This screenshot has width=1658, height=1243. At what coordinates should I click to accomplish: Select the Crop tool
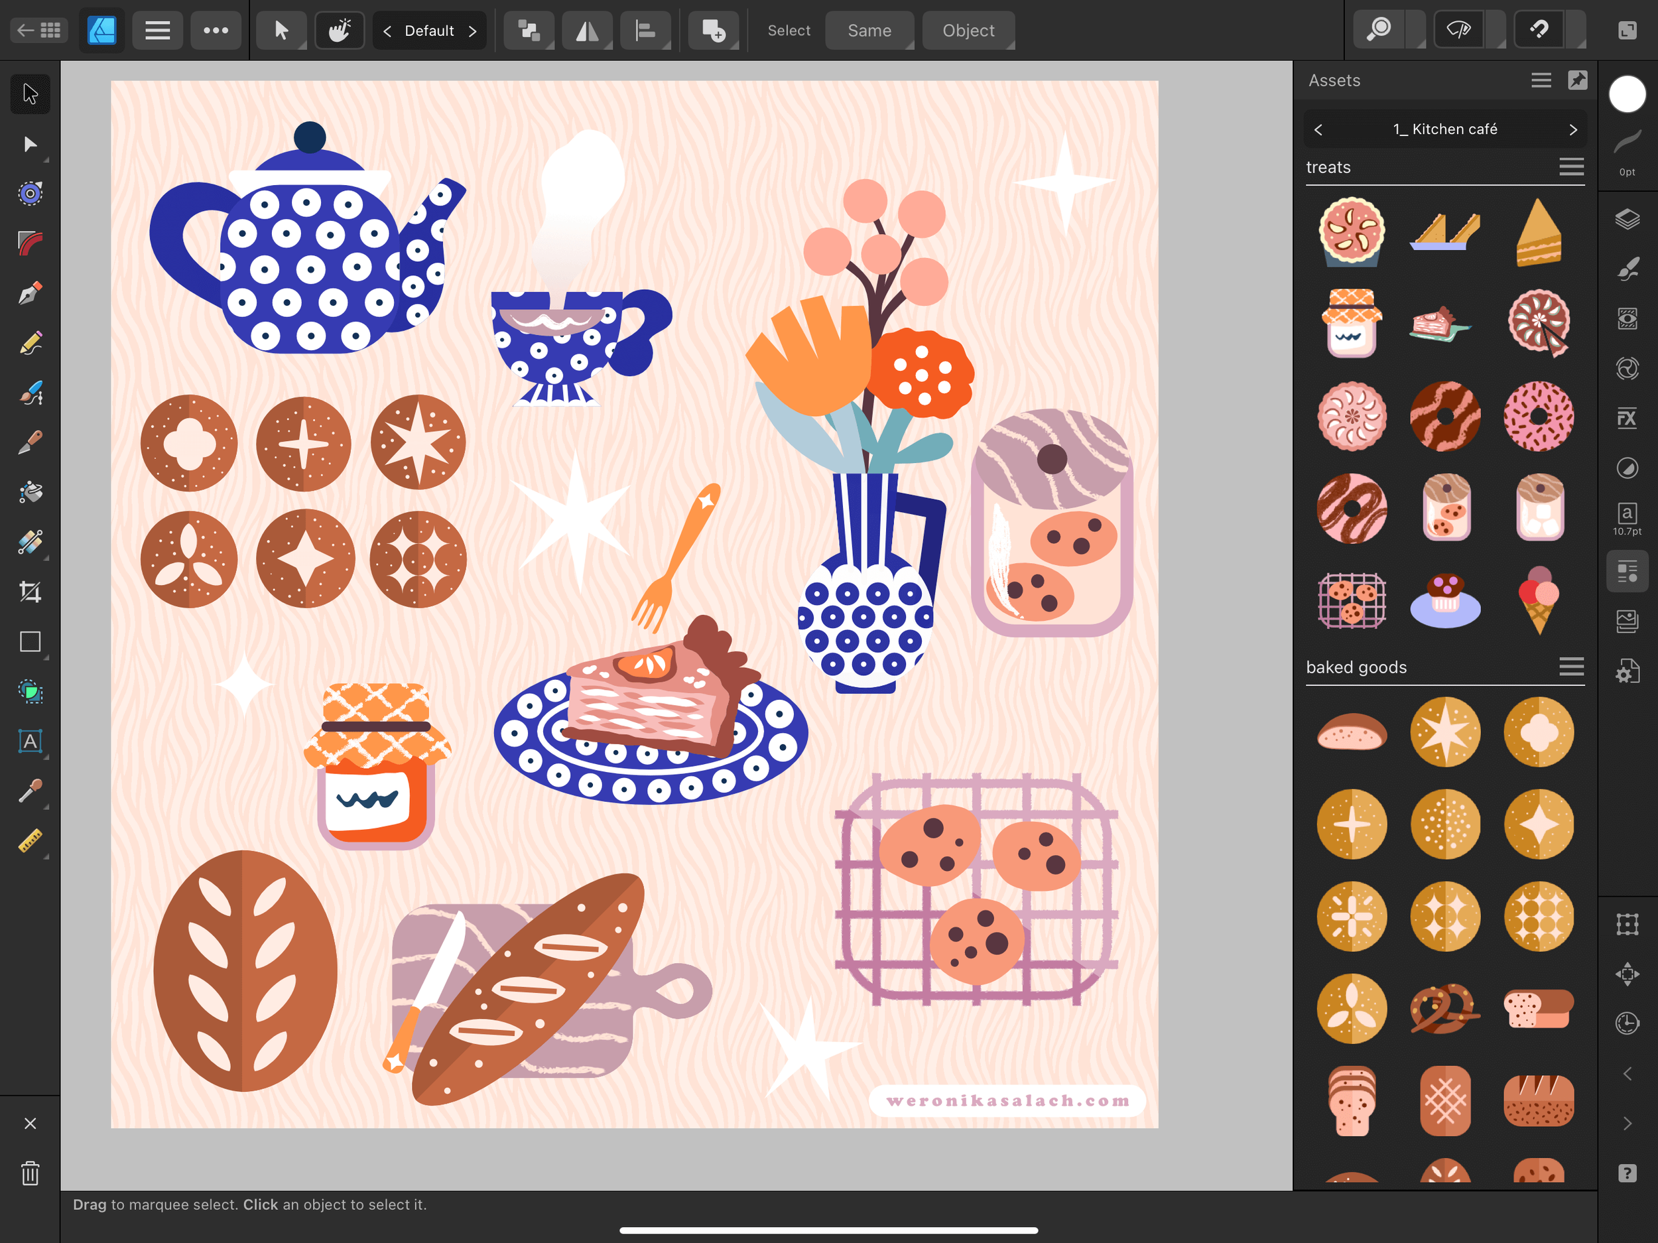(x=30, y=592)
